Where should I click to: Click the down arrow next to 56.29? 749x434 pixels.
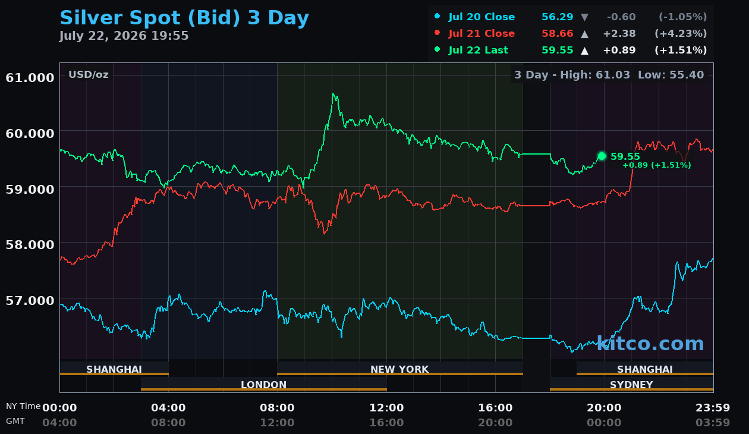pos(584,17)
